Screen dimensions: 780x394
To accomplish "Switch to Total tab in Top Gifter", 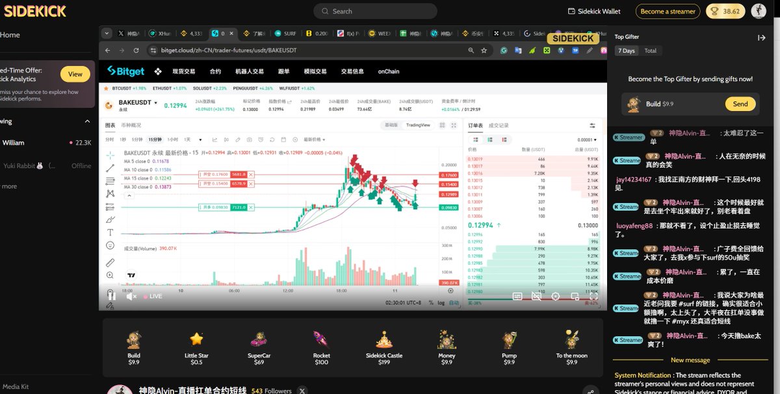I will (650, 51).
